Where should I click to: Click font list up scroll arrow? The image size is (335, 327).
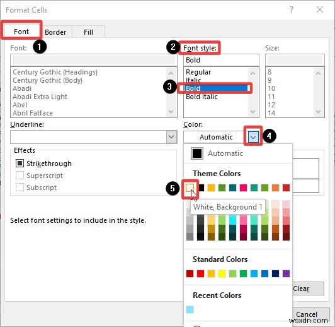coord(171,73)
